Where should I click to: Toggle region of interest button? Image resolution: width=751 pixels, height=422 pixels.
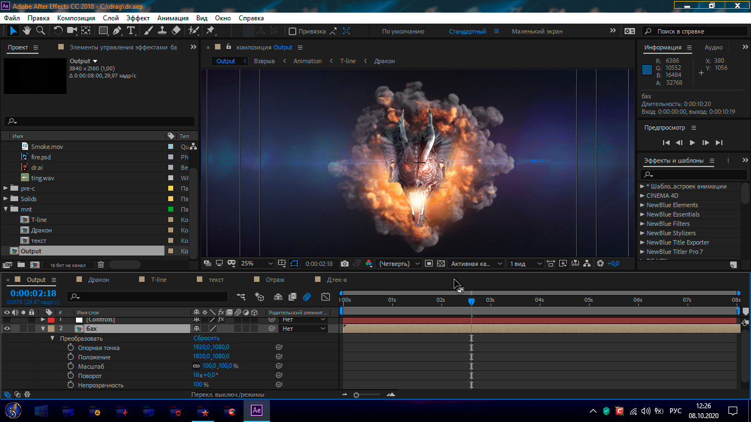click(x=429, y=264)
